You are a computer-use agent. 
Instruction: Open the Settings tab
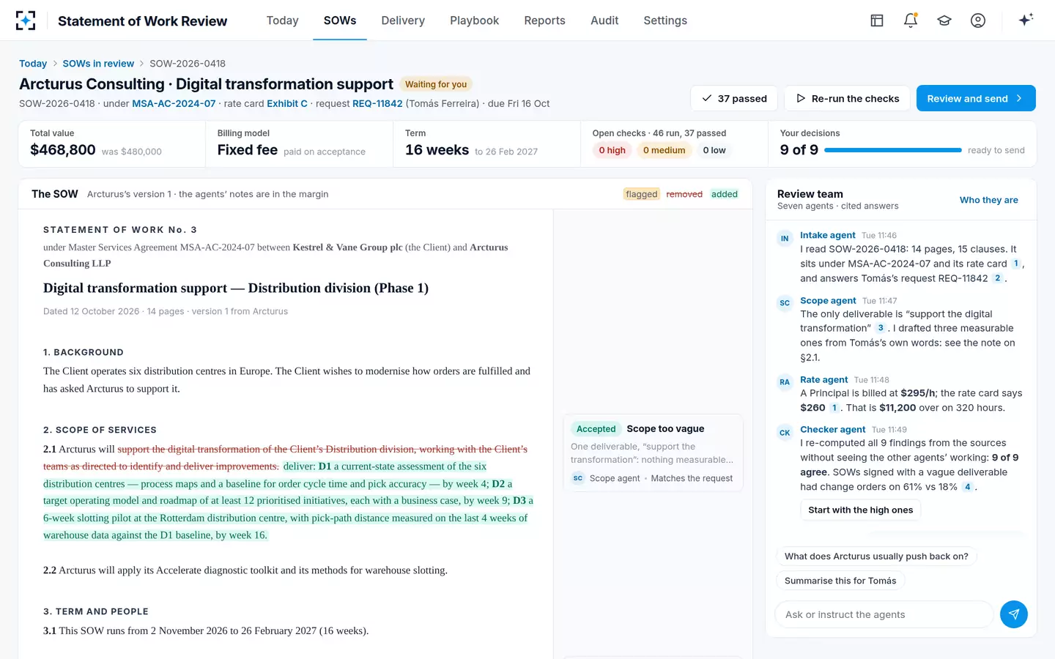[665, 21]
